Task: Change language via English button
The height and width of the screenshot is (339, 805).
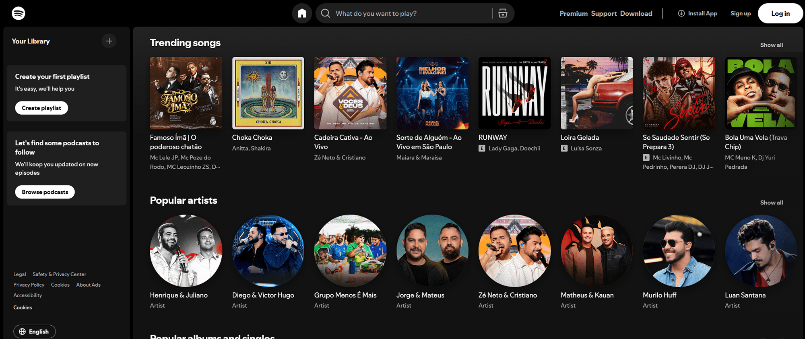Action: point(35,331)
